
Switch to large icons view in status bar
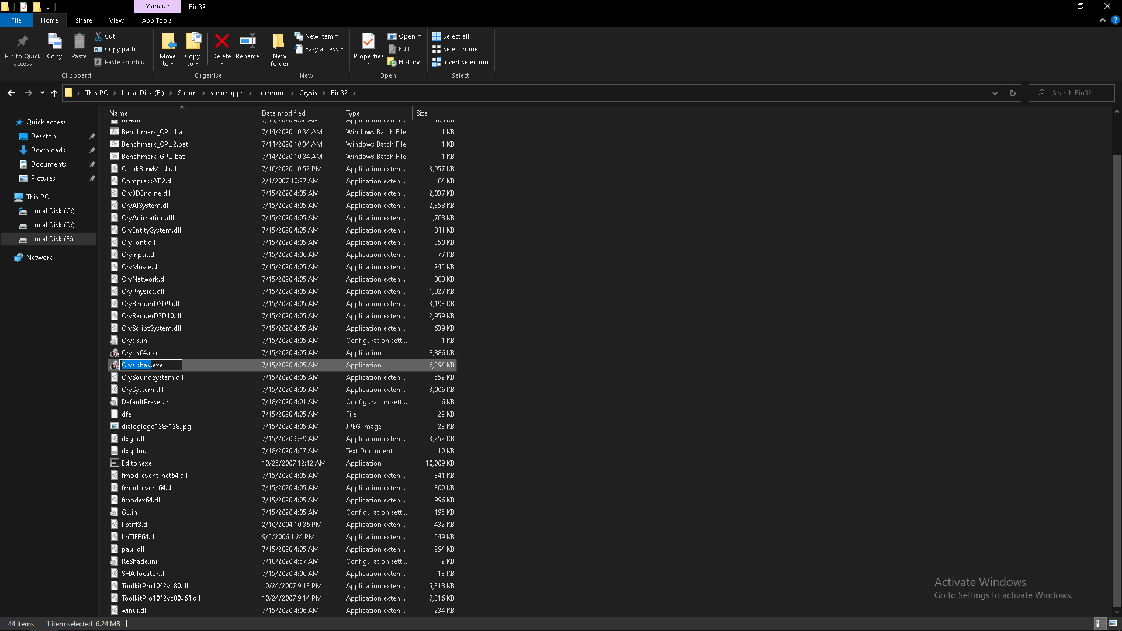click(1113, 623)
